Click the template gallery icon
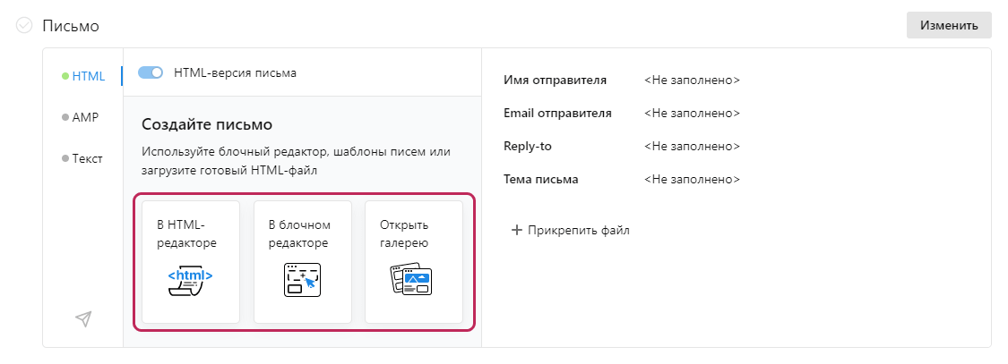The image size is (1008, 364). click(x=412, y=279)
